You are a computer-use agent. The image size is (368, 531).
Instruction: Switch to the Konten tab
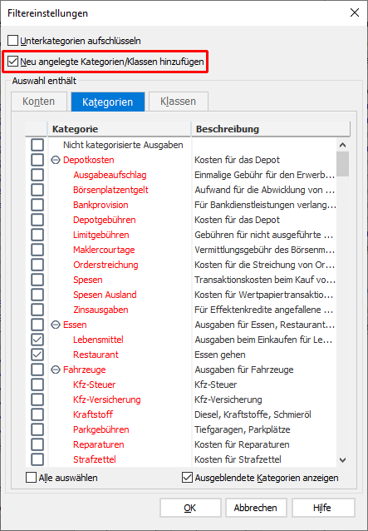[x=39, y=102]
